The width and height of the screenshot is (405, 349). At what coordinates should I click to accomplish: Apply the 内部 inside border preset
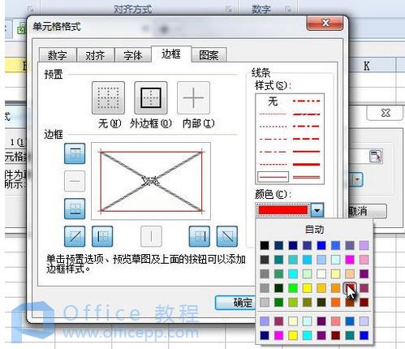(193, 97)
